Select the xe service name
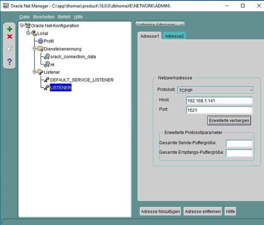Image resolution: width=264 pixels, height=225 pixels. 52,64
